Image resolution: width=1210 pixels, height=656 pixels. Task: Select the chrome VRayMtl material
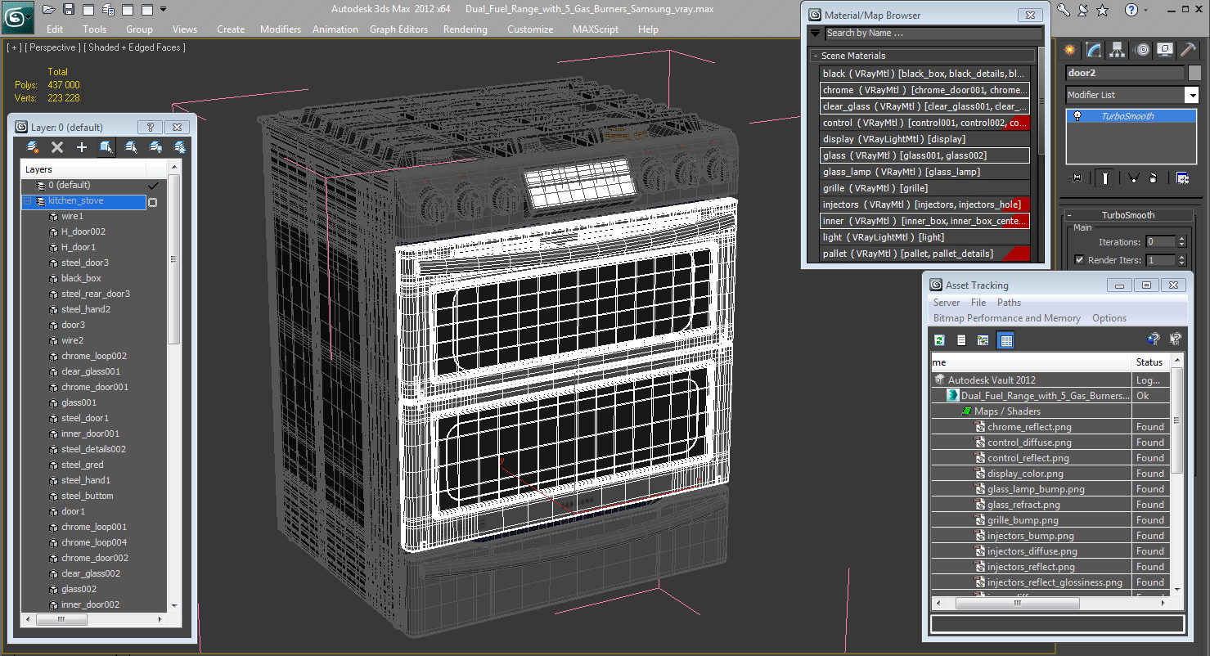[x=924, y=90]
